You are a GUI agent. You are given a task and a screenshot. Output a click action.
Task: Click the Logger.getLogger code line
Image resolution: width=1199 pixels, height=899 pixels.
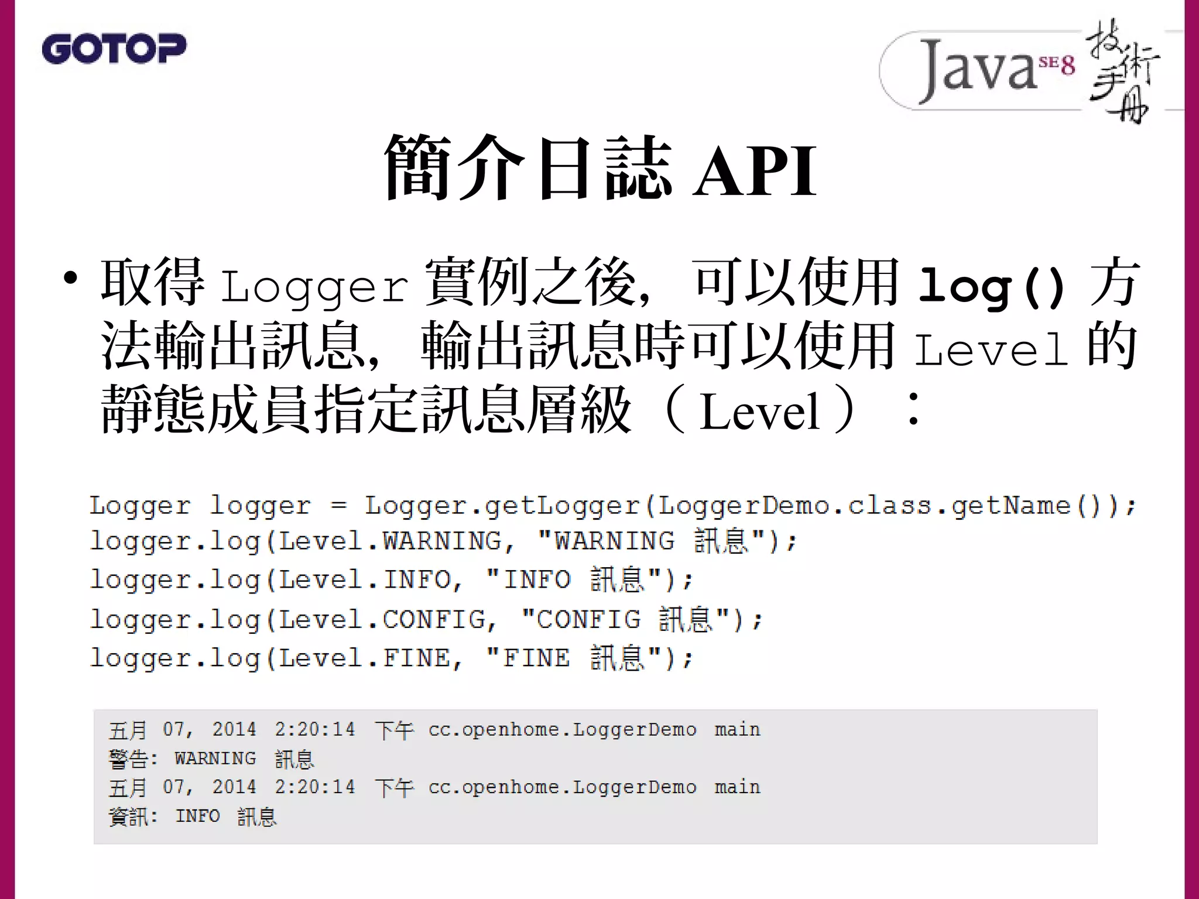tap(612, 506)
